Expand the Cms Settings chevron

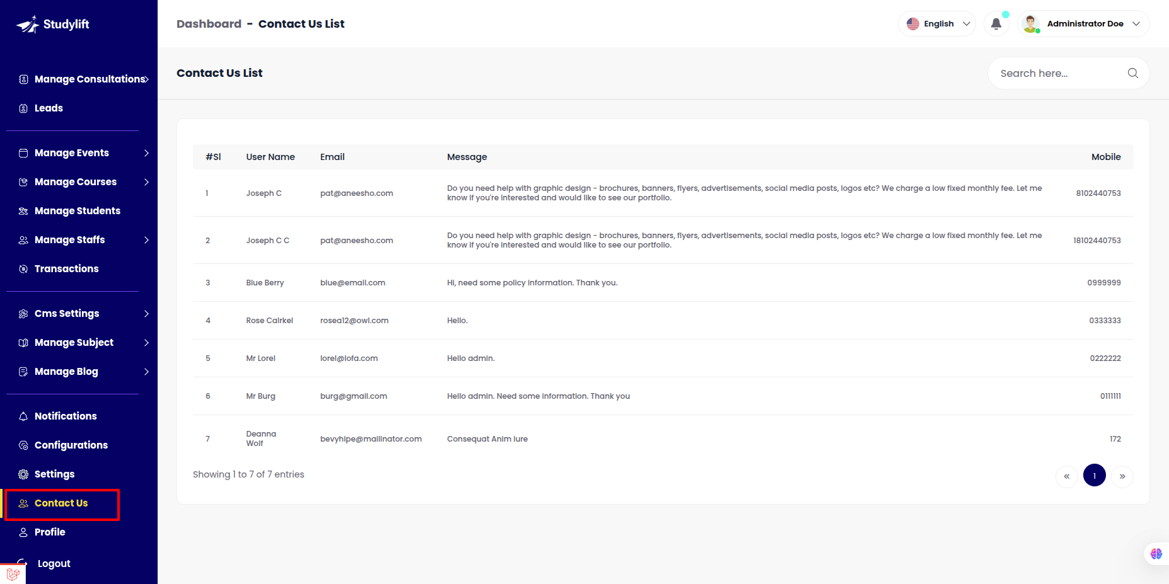(x=146, y=314)
